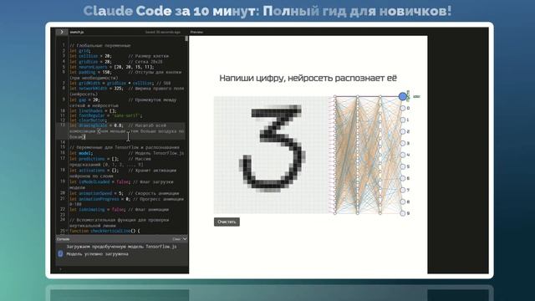Viewport: 535px width, 301px height.
Task: Click code line 5 with the neuronLayers array
Action: [112, 67]
